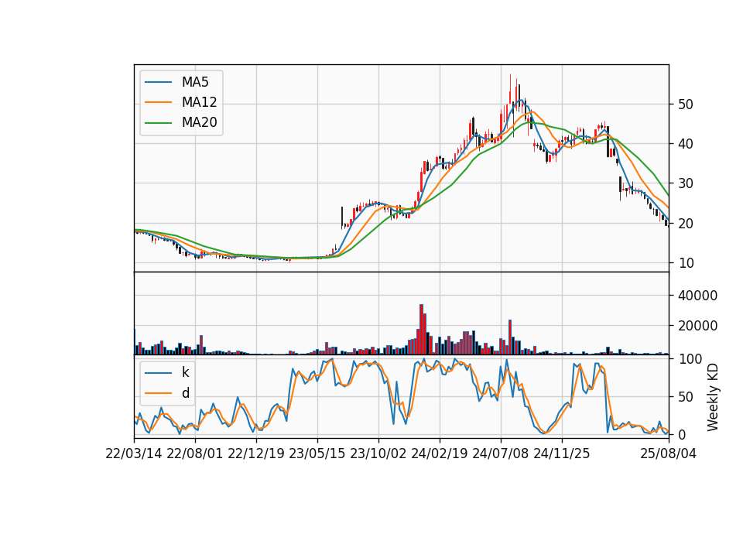
Task: Click the Weekly KD axis title
Action: [x=713, y=397]
